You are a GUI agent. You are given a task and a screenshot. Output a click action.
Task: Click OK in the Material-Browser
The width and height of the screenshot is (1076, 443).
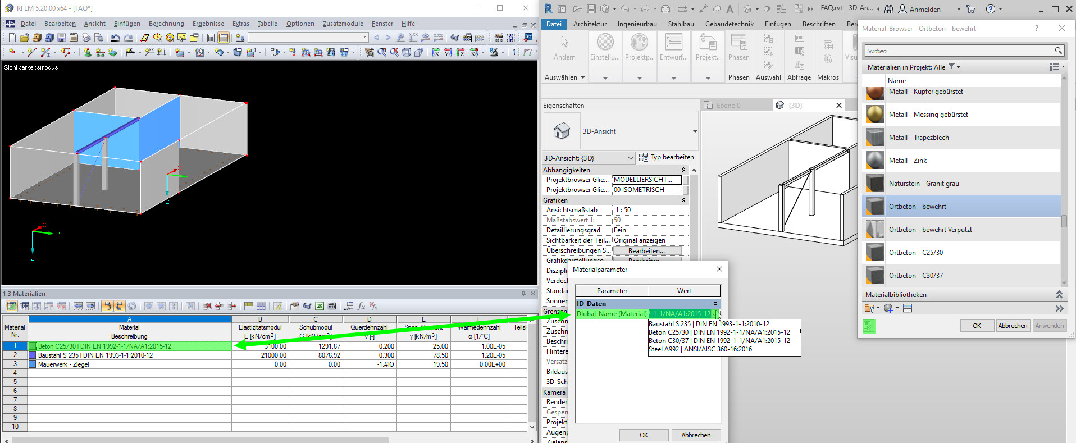coord(977,326)
